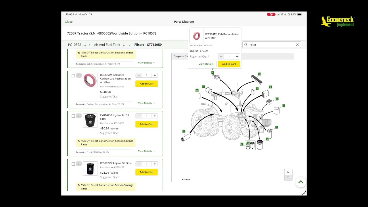Image resolution: width=368 pixels, height=207 pixels.
Task: Tap the battery status icon
Action: [x=299, y=14]
